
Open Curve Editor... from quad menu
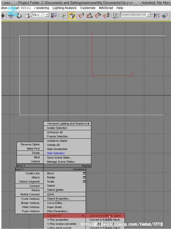pyautogui.click(x=65, y=203)
